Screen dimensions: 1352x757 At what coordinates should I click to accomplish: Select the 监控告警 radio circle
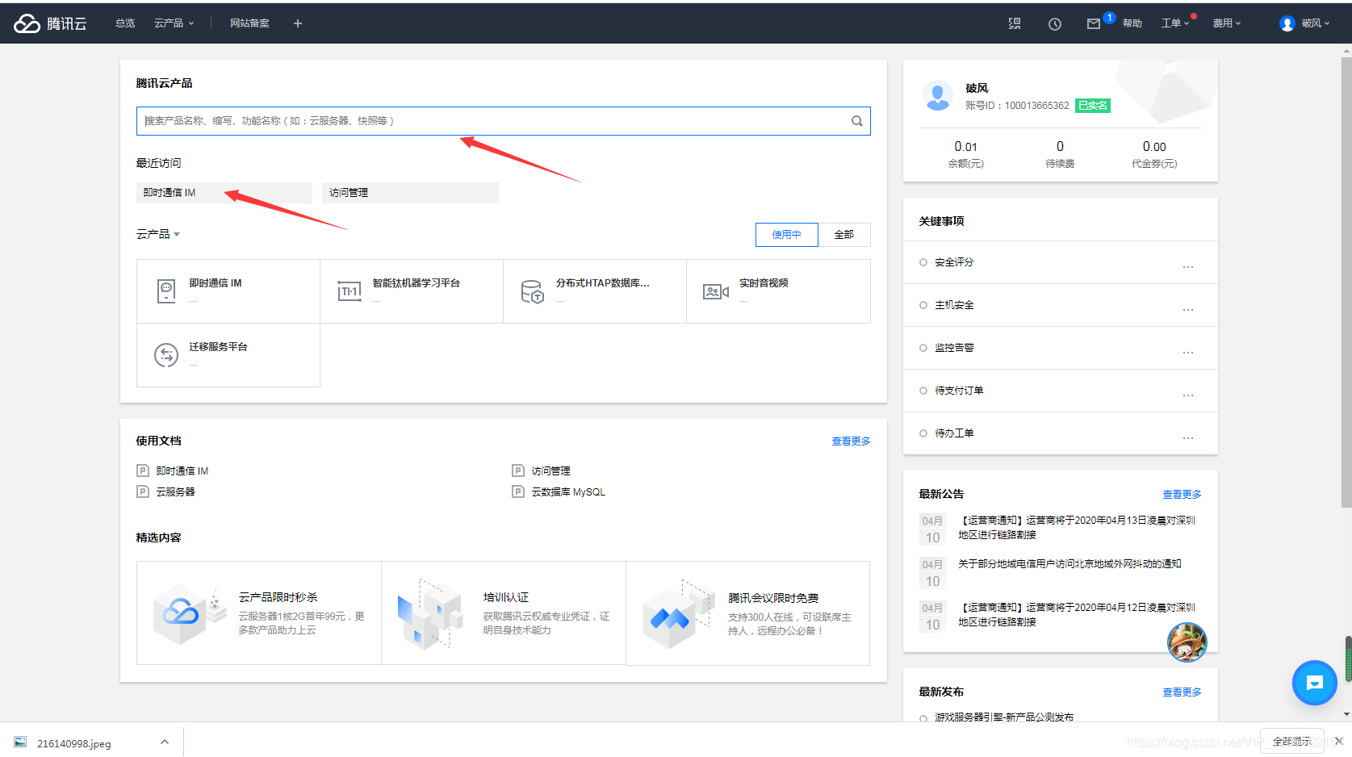pyautogui.click(x=923, y=348)
